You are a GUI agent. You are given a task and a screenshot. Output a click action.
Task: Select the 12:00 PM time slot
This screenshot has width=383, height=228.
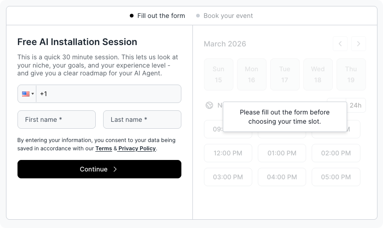tap(228, 153)
